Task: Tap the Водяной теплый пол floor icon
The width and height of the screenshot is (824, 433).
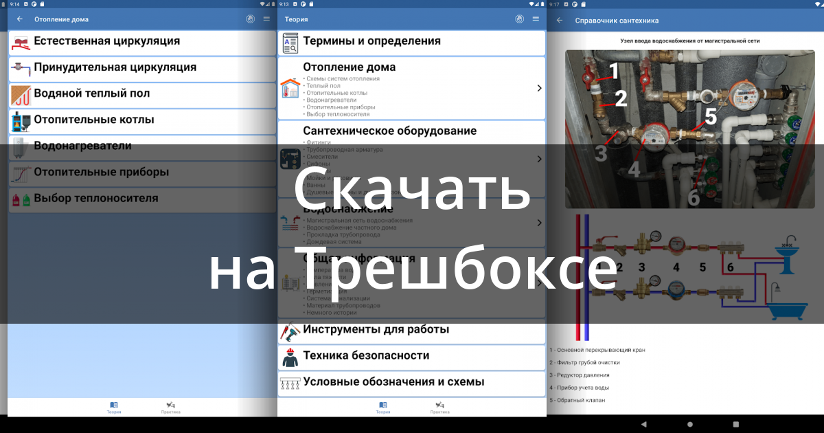Action: (21, 94)
